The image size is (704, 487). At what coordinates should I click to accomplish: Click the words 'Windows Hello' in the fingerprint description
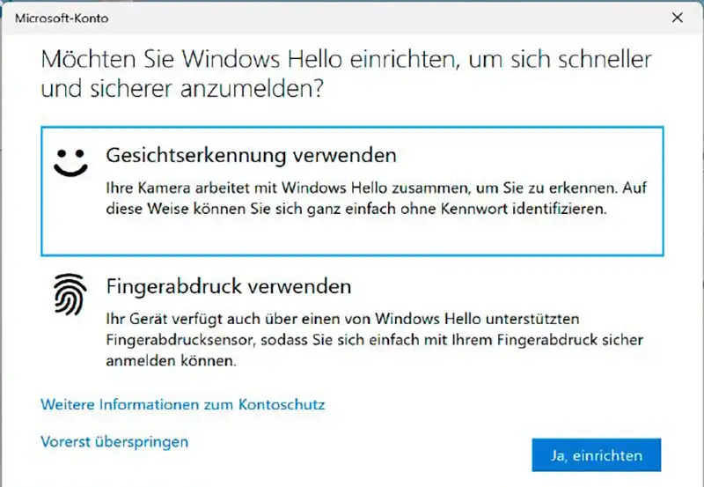(x=428, y=319)
